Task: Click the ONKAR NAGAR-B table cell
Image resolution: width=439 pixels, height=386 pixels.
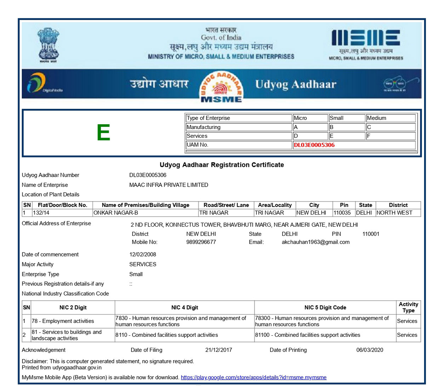Action: [116, 213]
